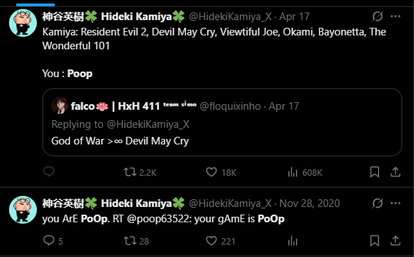View analytics of the Nov 28, 2020 post
This screenshot has width=414, height=257.
[292, 240]
